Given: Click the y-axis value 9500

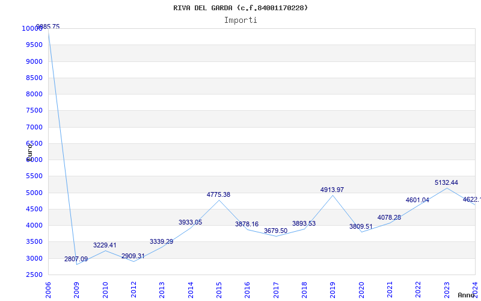Looking at the screenshot, I should tap(34, 45).
